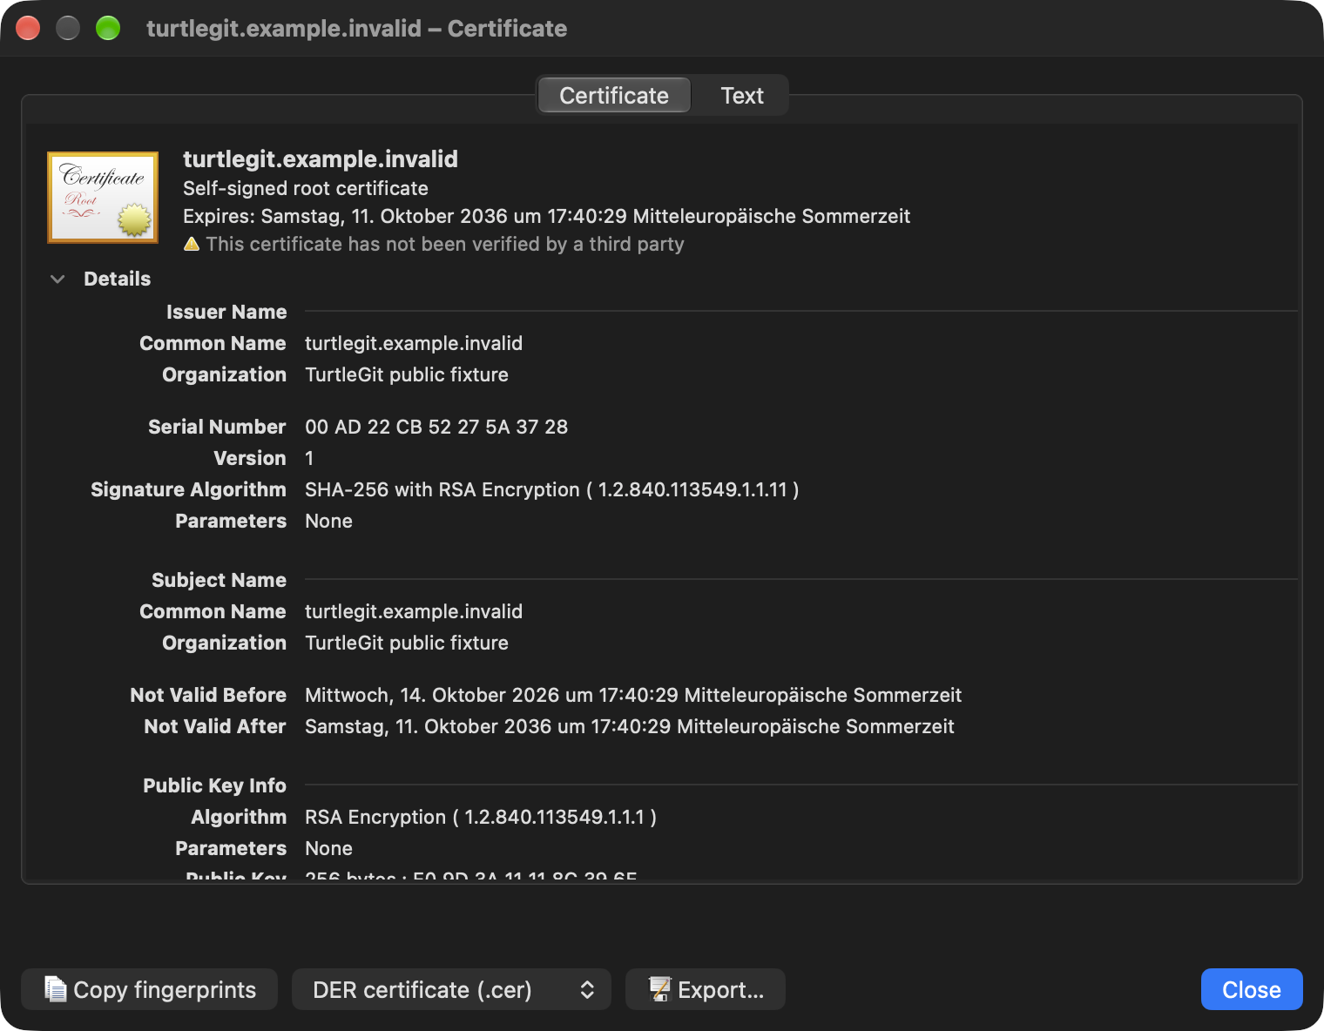The width and height of the screenshot is (1324, 1031).
Task: Click the green zoom window button
Action: (108, 29)
